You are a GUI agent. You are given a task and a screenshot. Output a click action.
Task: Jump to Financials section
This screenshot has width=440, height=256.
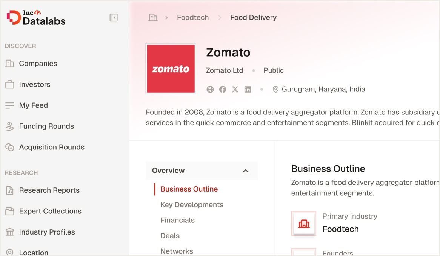tap(177, 220)
